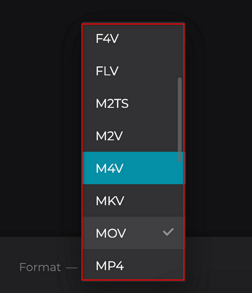Viewport: 252px width, 293px height.
Task: Select the M2V format entry
Action: pyautogui.click(x=133, y=136)
